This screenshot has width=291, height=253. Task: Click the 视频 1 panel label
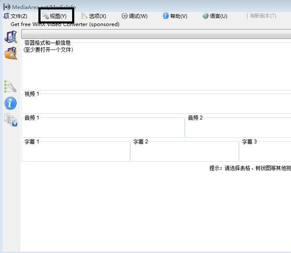pos(31,94)
